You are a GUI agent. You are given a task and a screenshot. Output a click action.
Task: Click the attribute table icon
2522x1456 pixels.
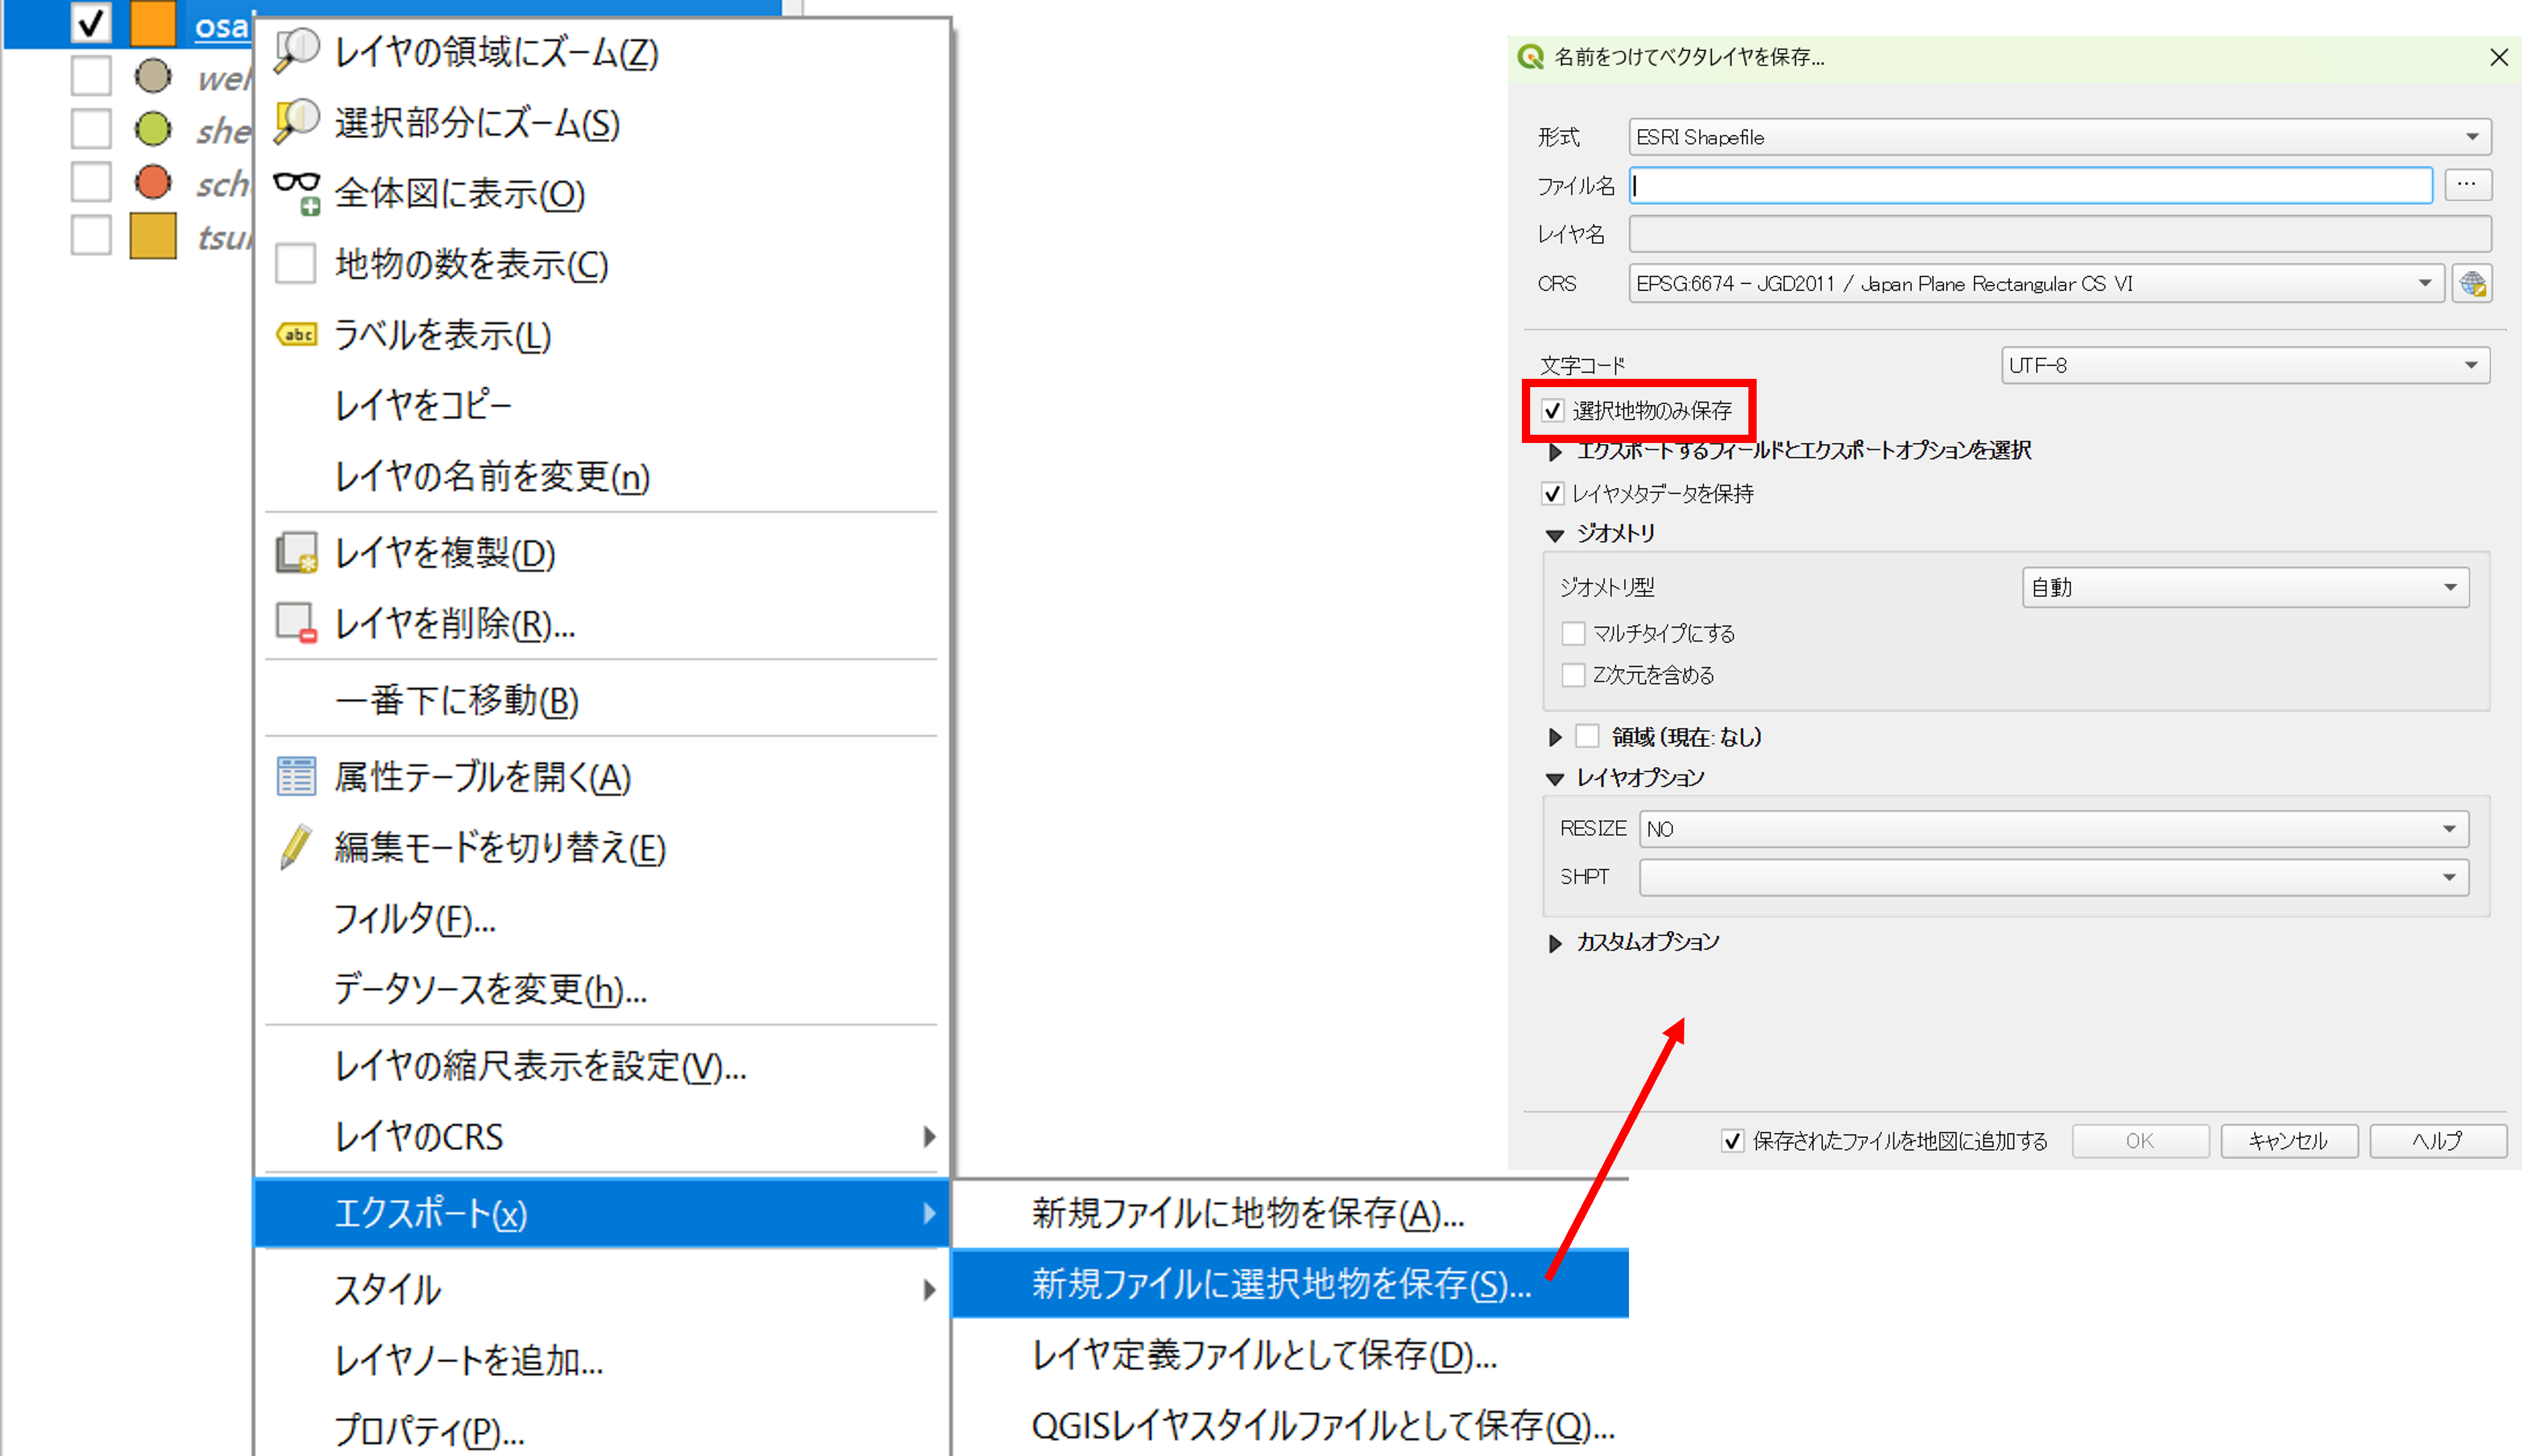point(297,776)
